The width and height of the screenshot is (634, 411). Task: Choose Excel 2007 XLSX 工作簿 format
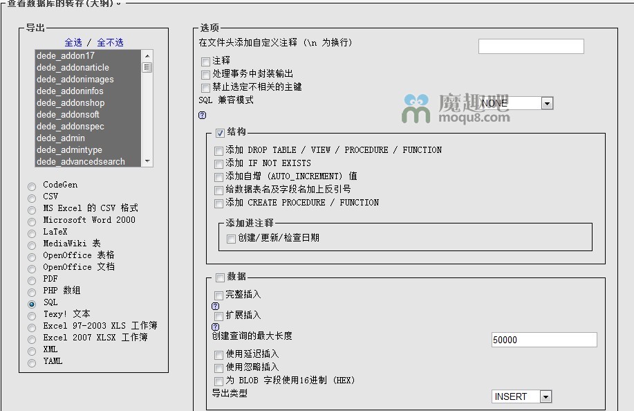pos(32,339)
